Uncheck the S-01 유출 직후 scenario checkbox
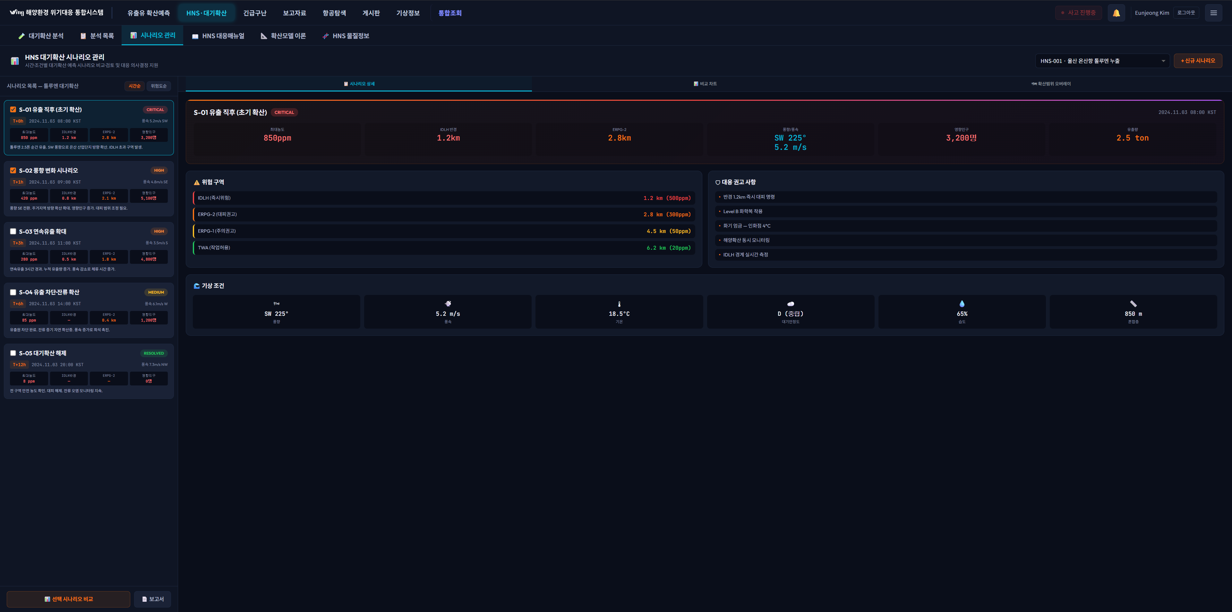The height and width of the screenshot is (612, 1232). [x=13, y=109]
